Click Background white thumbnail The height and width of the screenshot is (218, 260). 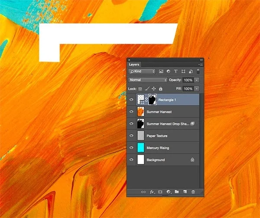point(140,160)
